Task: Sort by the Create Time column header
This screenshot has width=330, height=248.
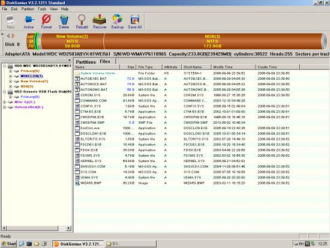Action: tap(278, 67)
